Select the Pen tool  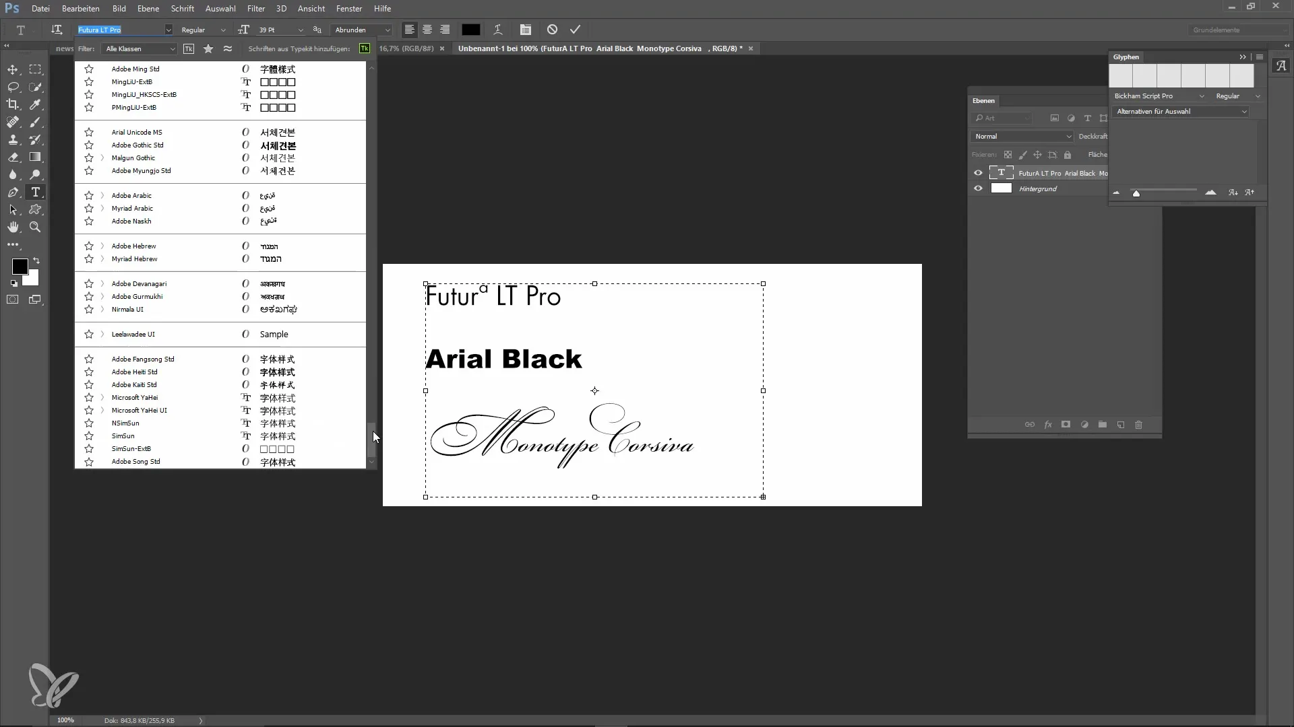point(13,192)
